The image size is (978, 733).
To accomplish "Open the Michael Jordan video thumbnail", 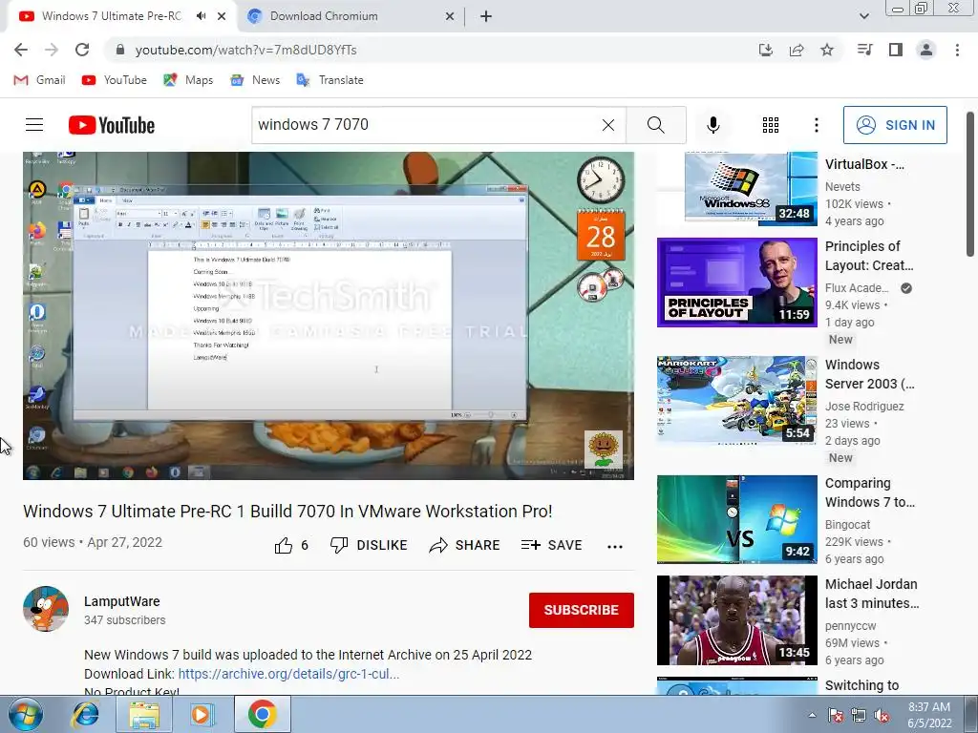I will click(x=737, y=620).
